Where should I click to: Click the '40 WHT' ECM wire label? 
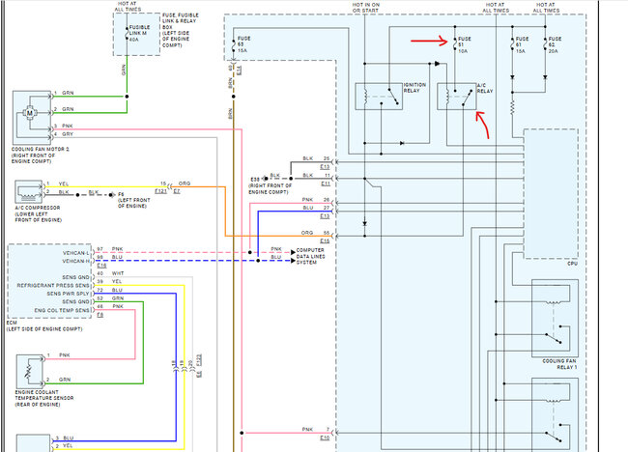pos(110,273)
